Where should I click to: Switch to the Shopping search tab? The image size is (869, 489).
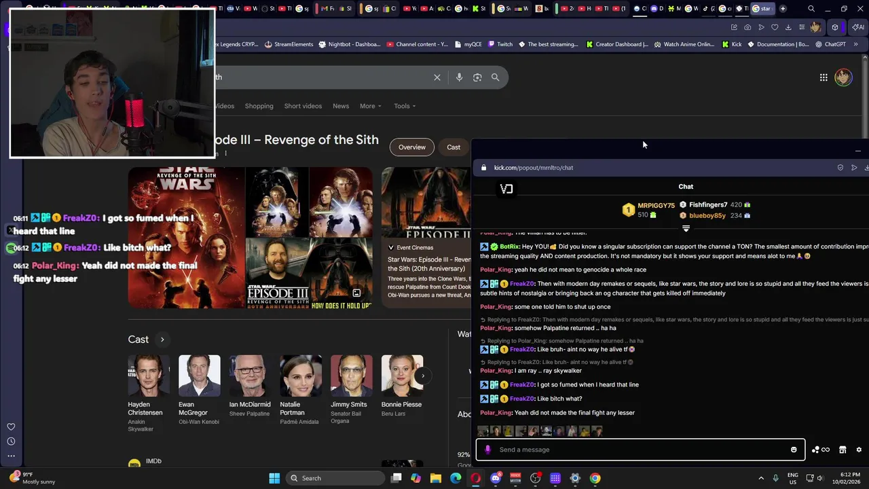(x=259, y=106)
